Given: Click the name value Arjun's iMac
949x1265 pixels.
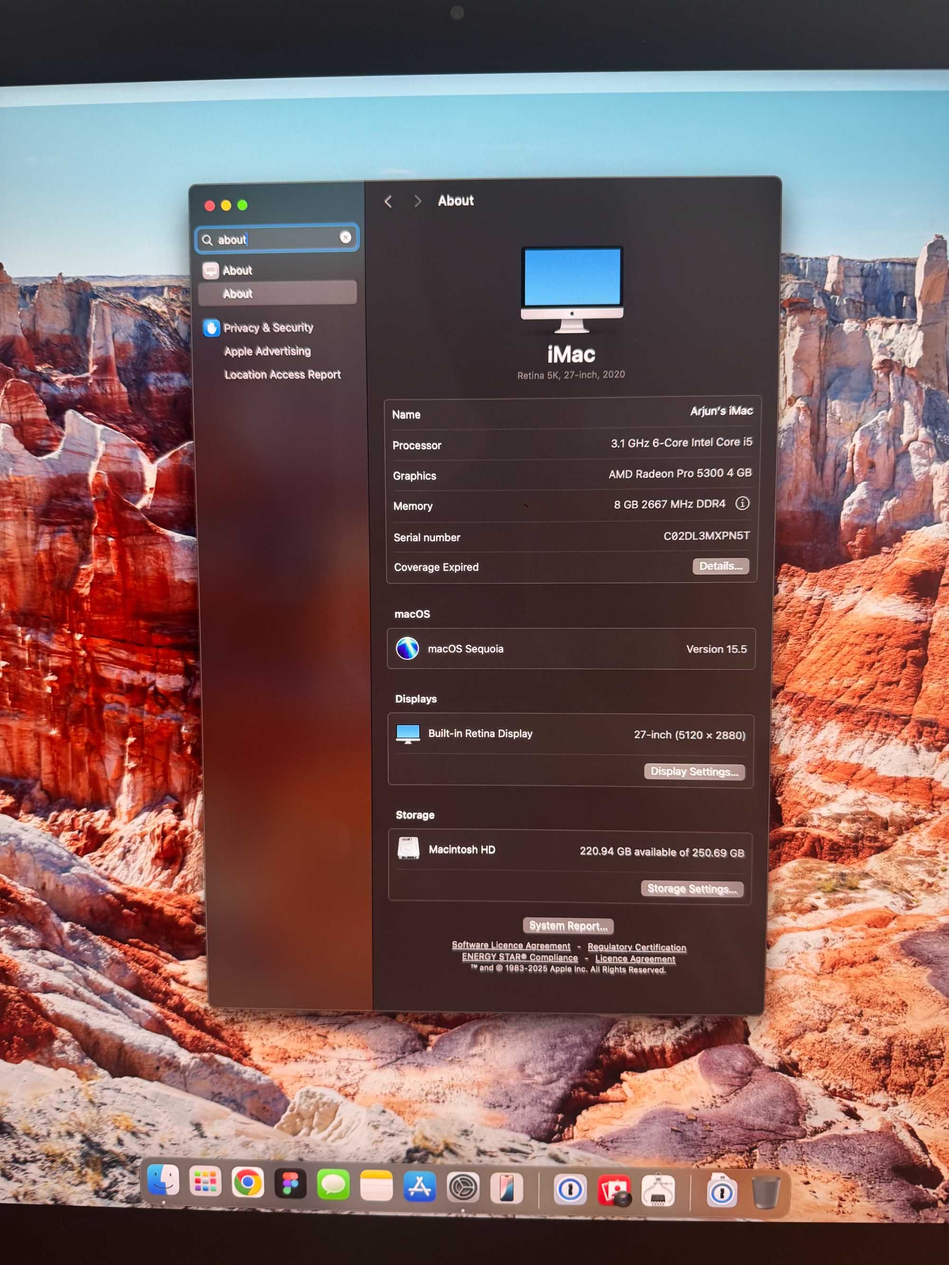Looking at the screenshot, I should tap(721, 411).
